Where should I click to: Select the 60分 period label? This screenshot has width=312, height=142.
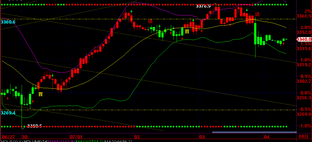(x=303, y=137)
